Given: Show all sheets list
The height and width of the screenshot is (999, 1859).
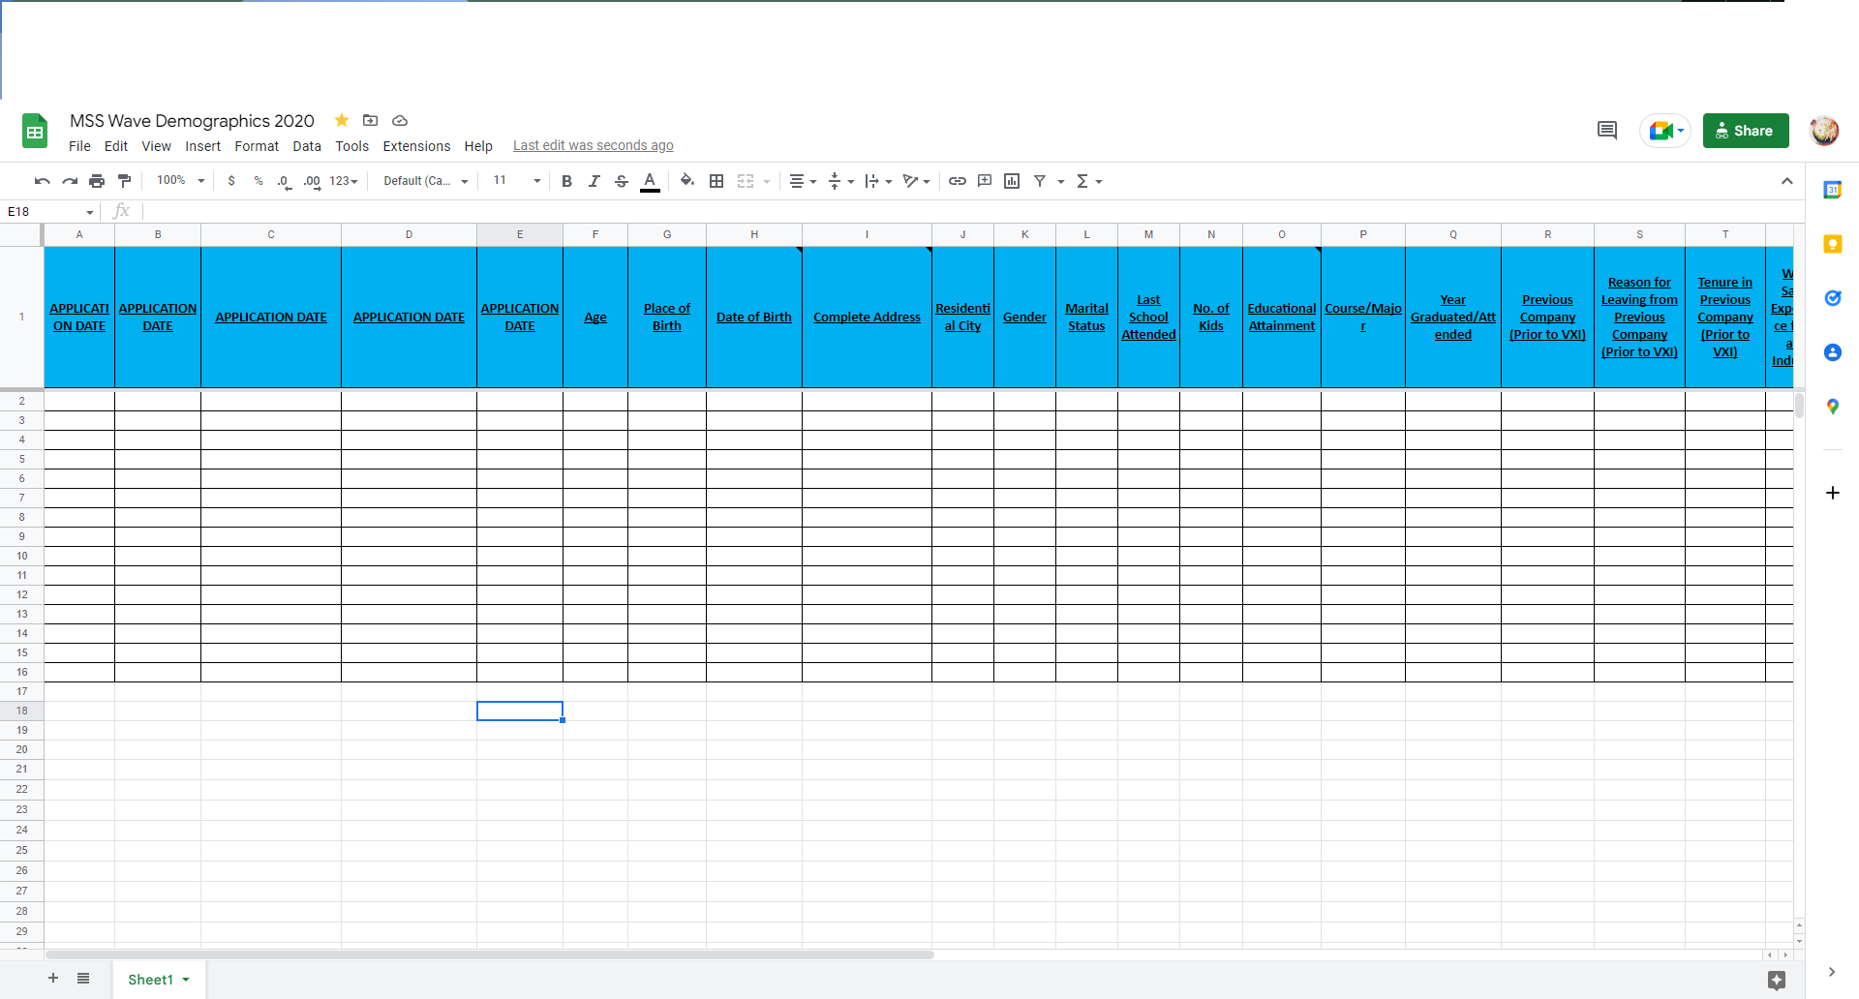Looking at the screenshot, I should point(83,979).
